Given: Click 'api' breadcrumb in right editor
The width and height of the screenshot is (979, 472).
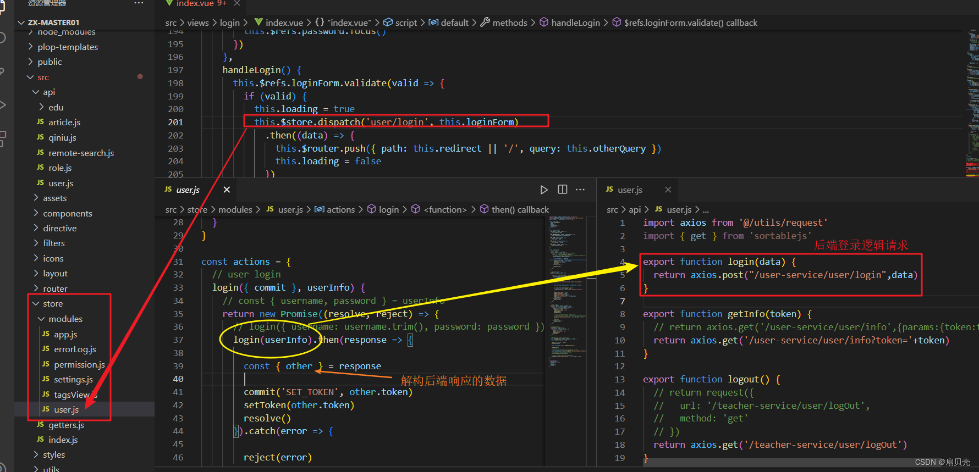Looking at the screenshot, I should pos(635,209).
